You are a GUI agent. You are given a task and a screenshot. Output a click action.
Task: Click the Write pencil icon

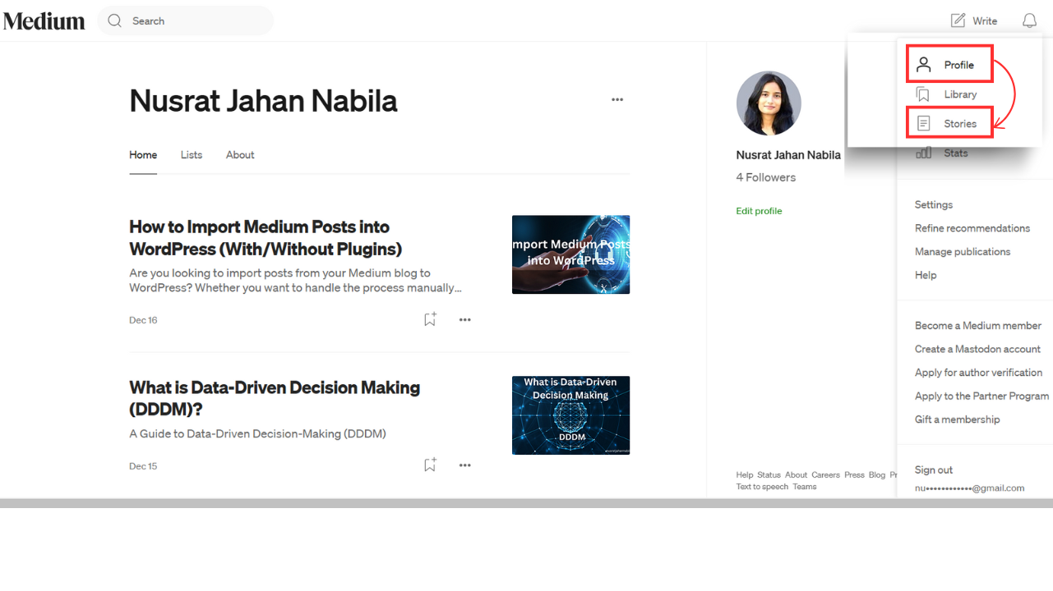click(958, 21)
